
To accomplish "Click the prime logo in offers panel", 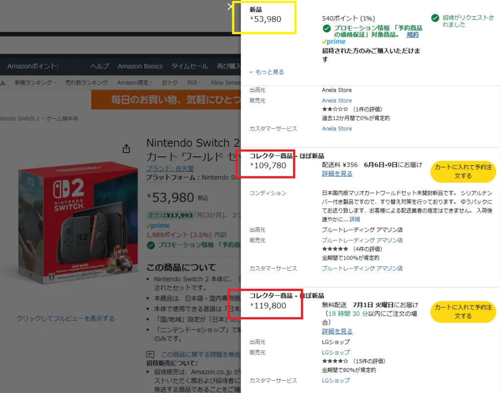I will coord(334,42).
